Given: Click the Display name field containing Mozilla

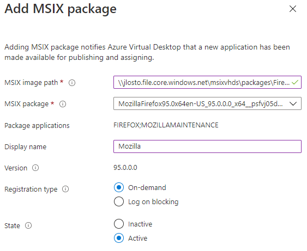Looking at the screenshot, I should 207,146.
